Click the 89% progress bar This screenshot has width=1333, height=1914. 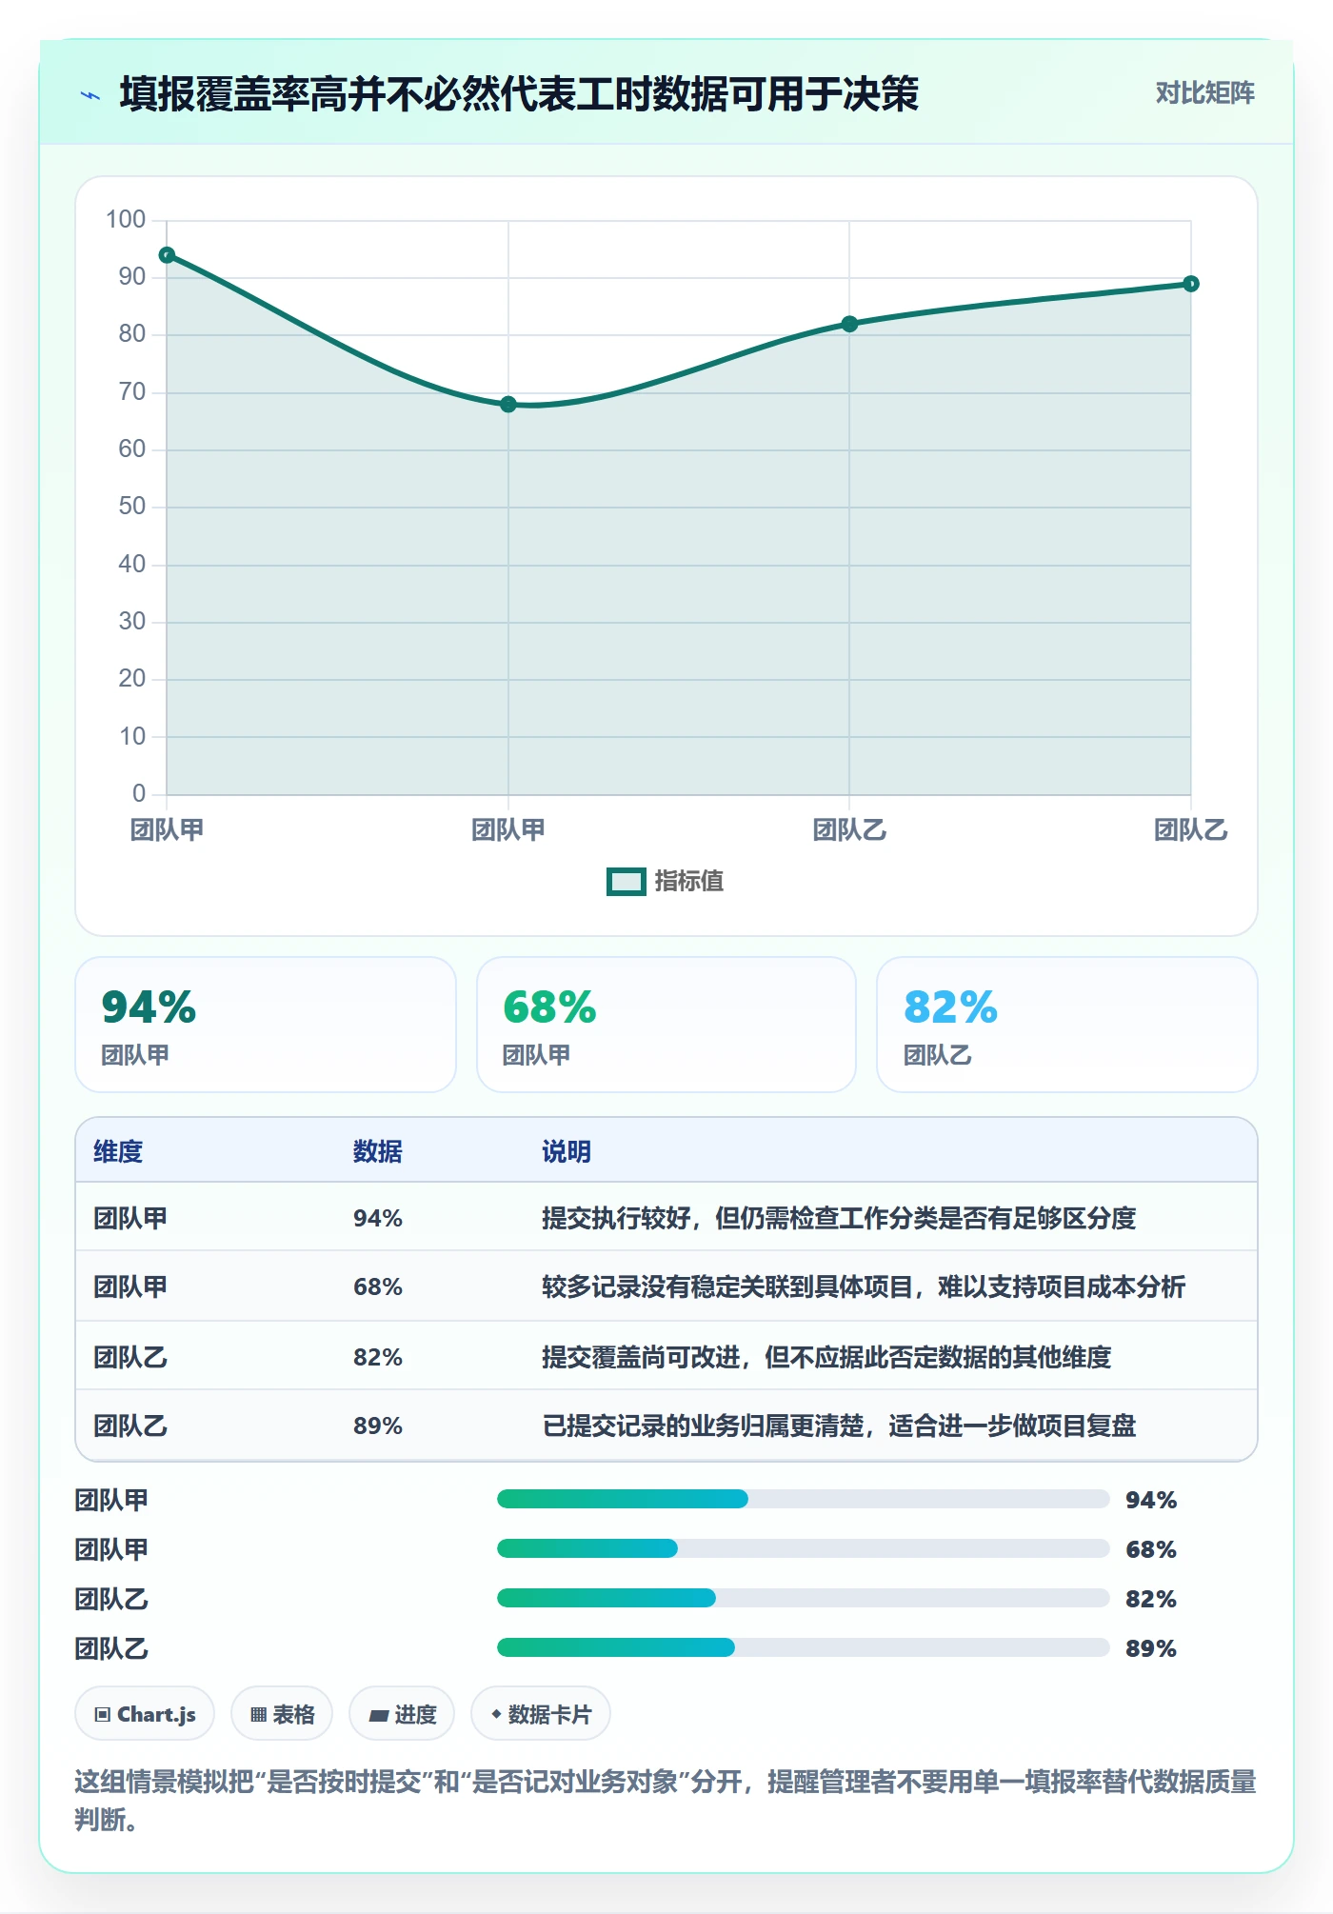(803, 1648)
